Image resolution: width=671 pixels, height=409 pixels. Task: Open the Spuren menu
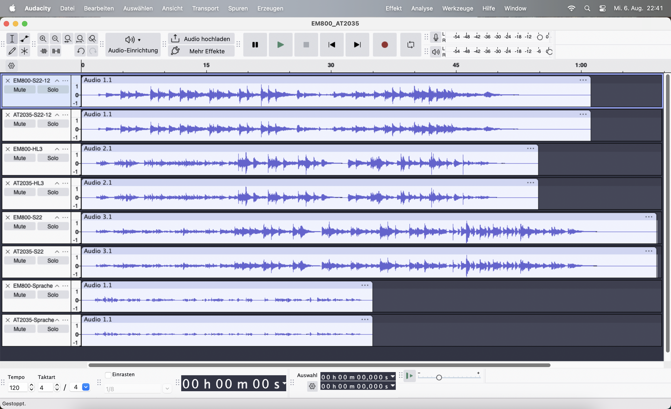tap(238, 8)
